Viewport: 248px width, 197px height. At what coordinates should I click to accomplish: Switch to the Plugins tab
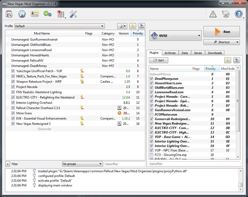click(x=154, y=53)
